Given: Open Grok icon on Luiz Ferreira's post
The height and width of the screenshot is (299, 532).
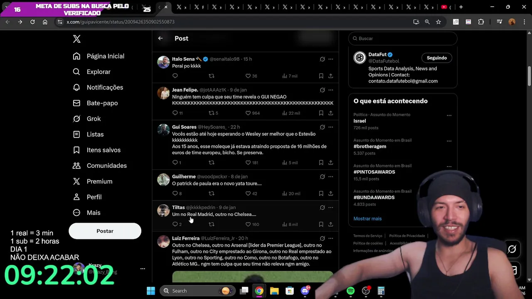Looking at the screenshot, I should pos(322,239).
